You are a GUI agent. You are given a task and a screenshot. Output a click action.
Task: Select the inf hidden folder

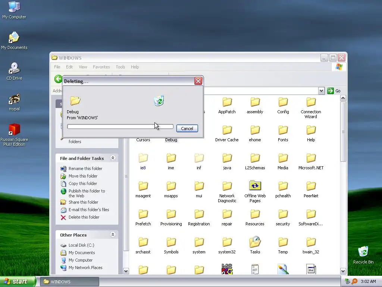coord(199,161)
